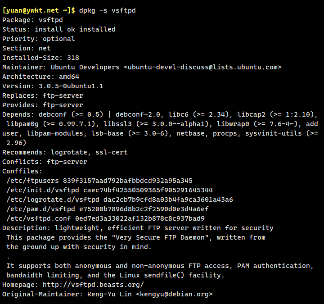The image size is (324, 304).
Task: Click the Conflicts: ftp-server line
Action: pos(45,162)
